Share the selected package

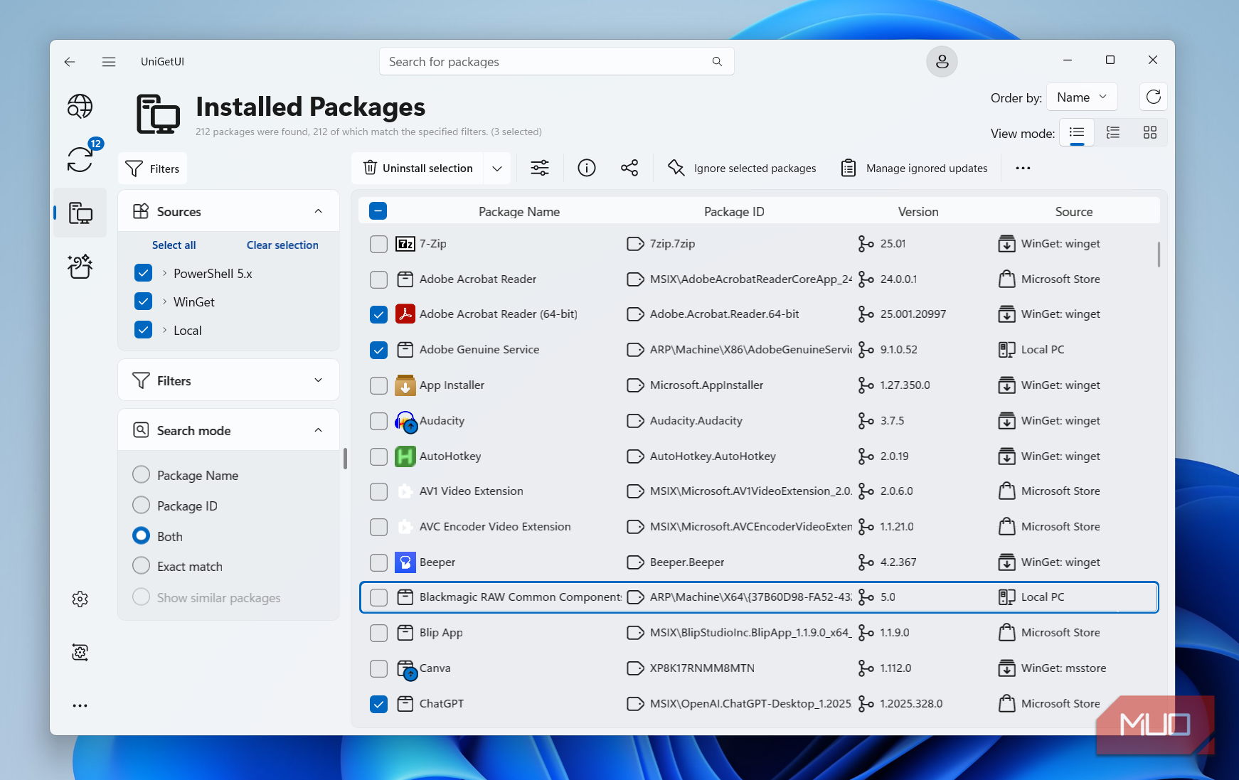(x=629, y=168)
